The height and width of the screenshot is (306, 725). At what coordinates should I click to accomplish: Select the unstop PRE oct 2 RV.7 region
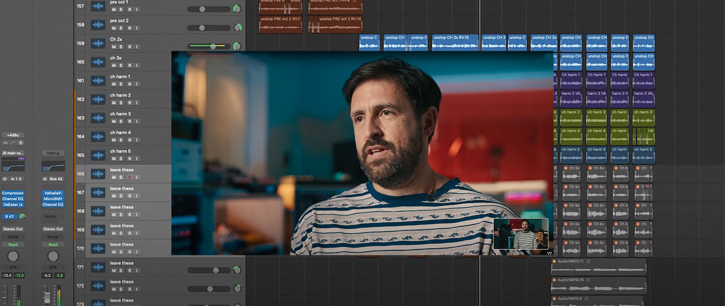(x=281, y=25)
